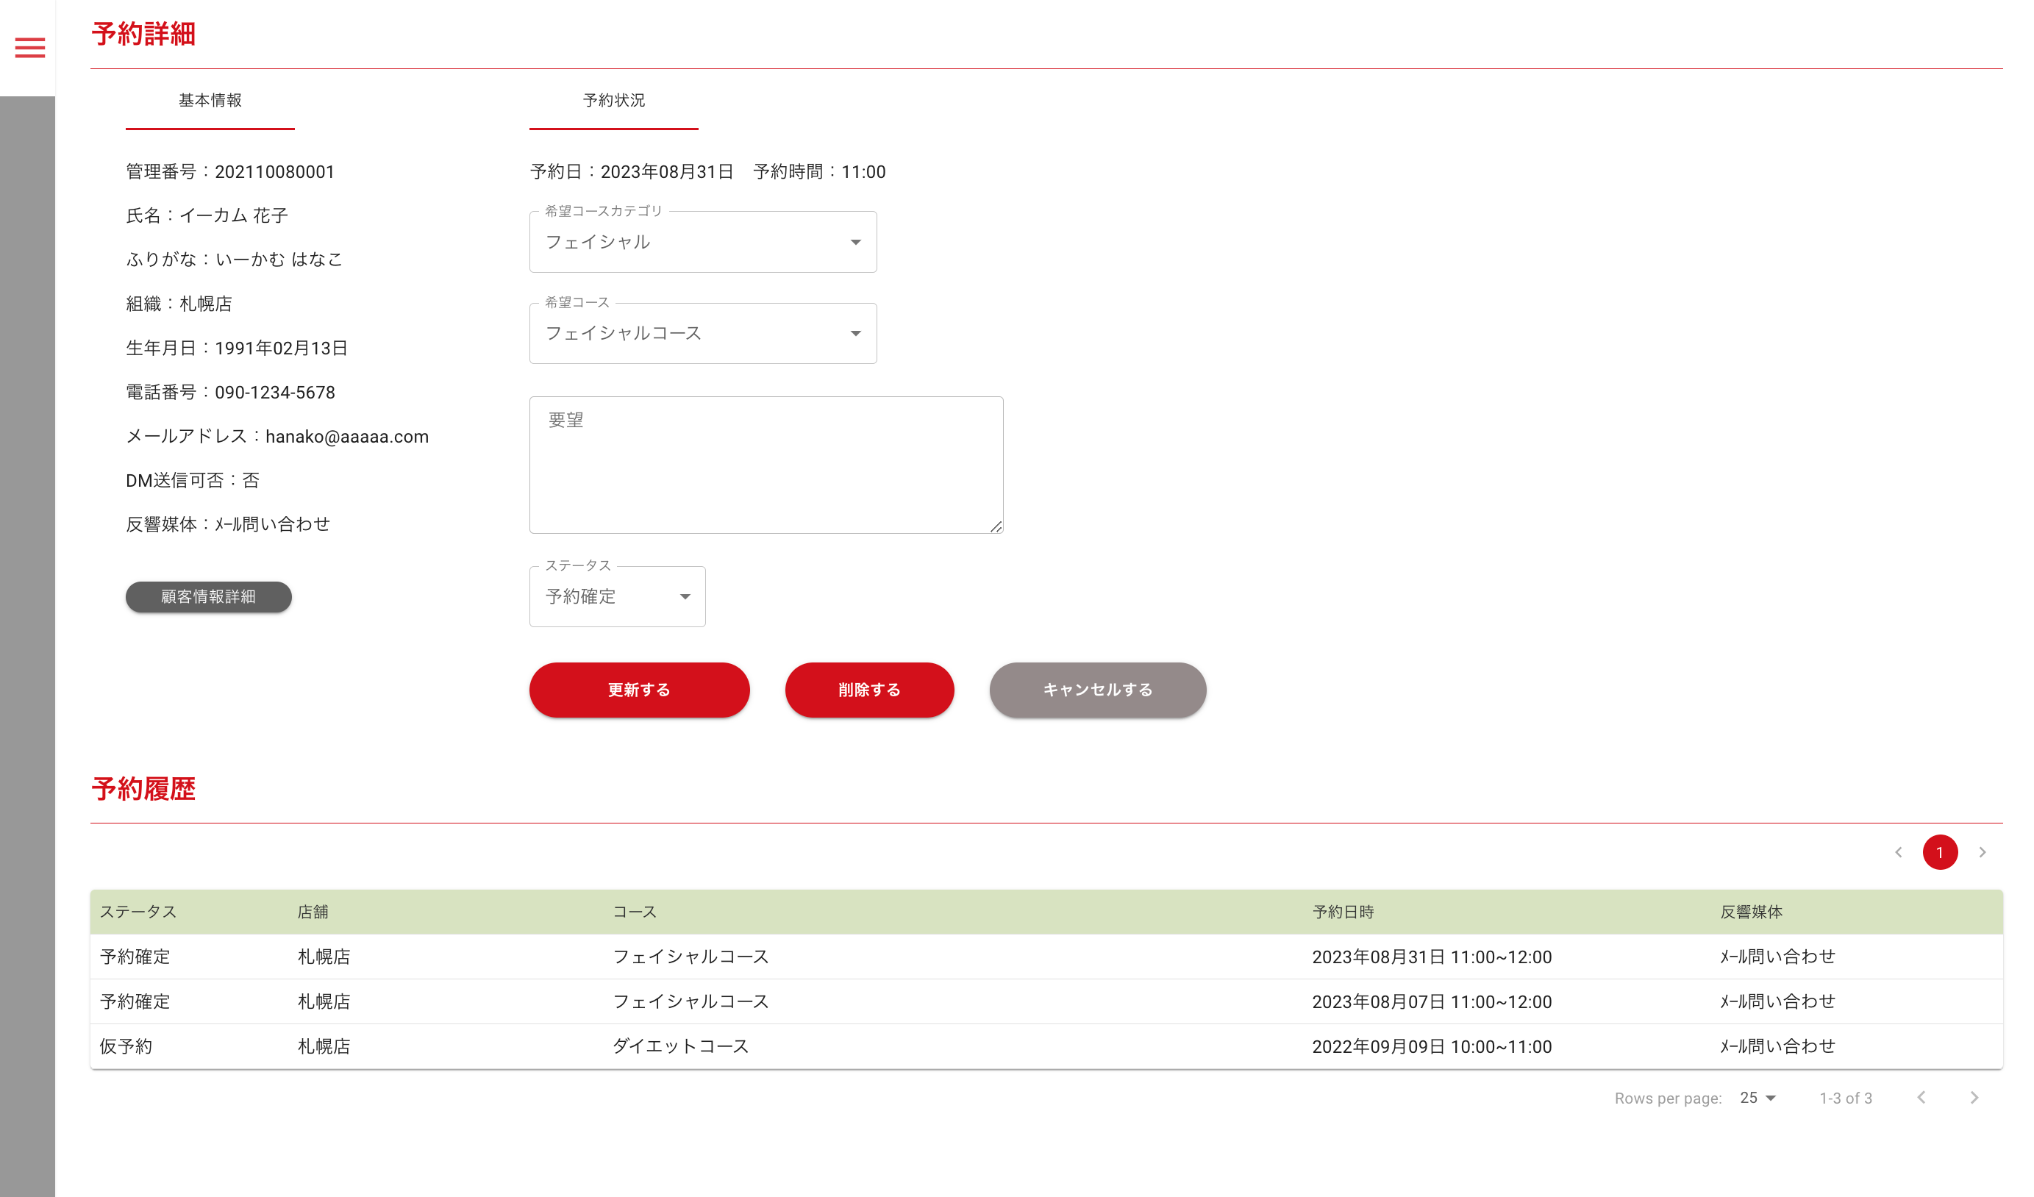
Task: Switch to the 基本情報 tab
Action: [210, 101]
